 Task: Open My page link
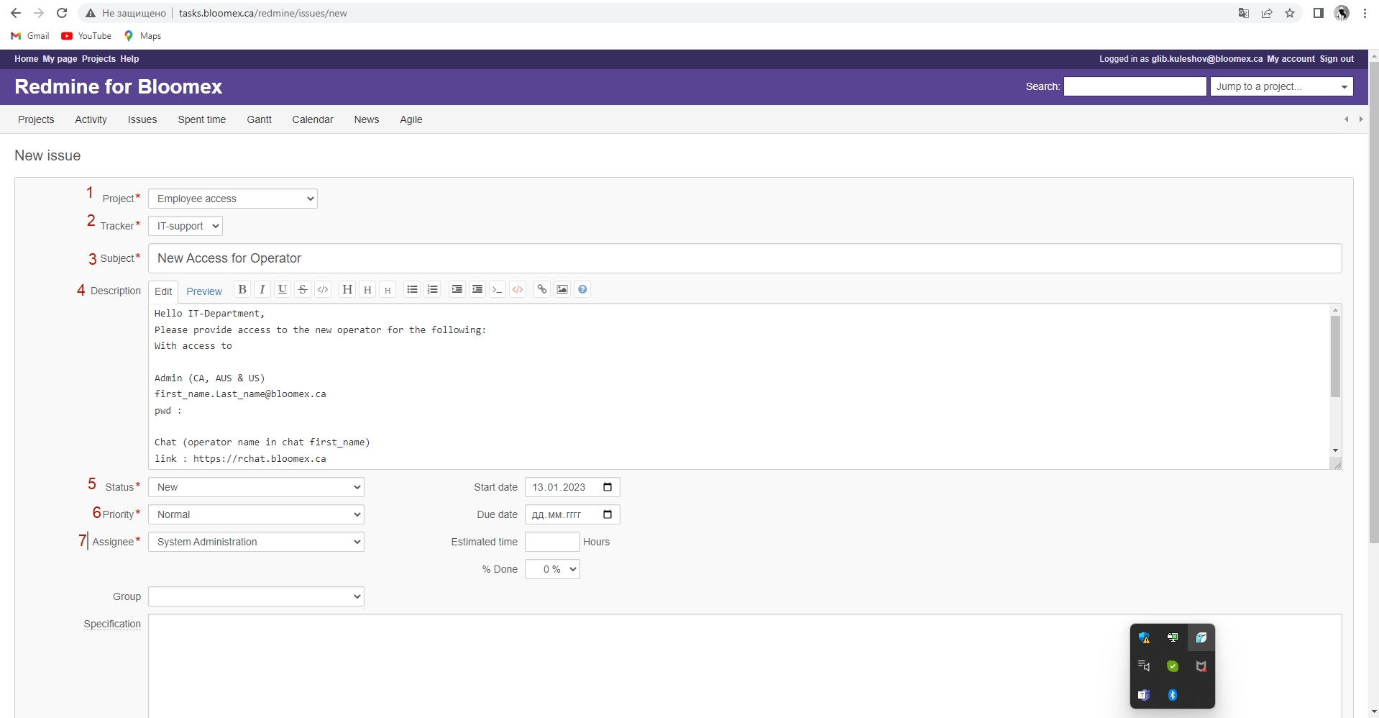60,59
